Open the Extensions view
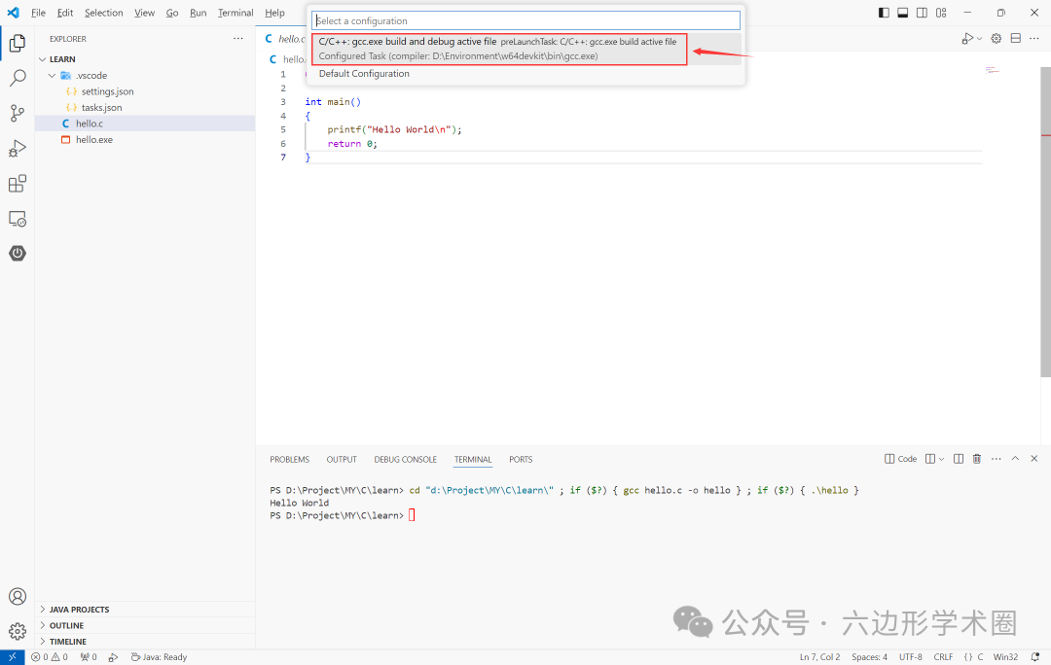 [17, 183]
